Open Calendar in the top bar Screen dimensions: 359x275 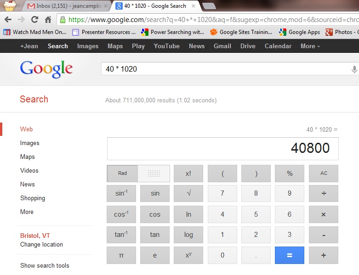point(278,46)
